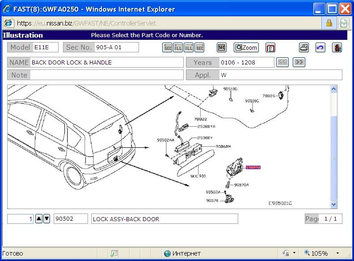Open the 105% zoom level dropdown
Viewport: 354px width, 261px height.
click(x=337, y=253)
